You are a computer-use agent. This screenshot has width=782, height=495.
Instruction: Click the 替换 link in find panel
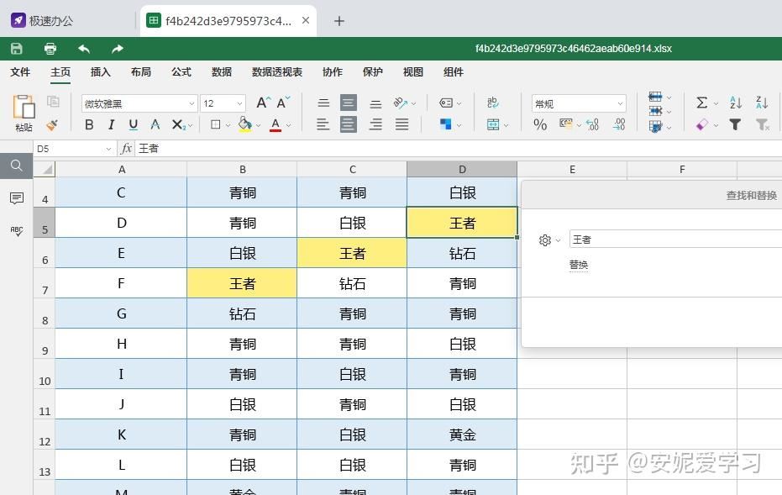[579, 265]
